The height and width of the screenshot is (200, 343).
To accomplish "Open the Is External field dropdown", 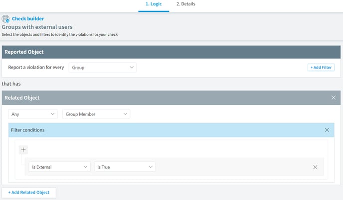I will (59, 167).
